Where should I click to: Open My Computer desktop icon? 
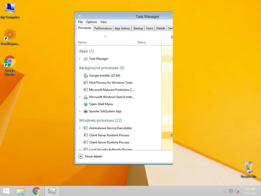click(10, 11)
